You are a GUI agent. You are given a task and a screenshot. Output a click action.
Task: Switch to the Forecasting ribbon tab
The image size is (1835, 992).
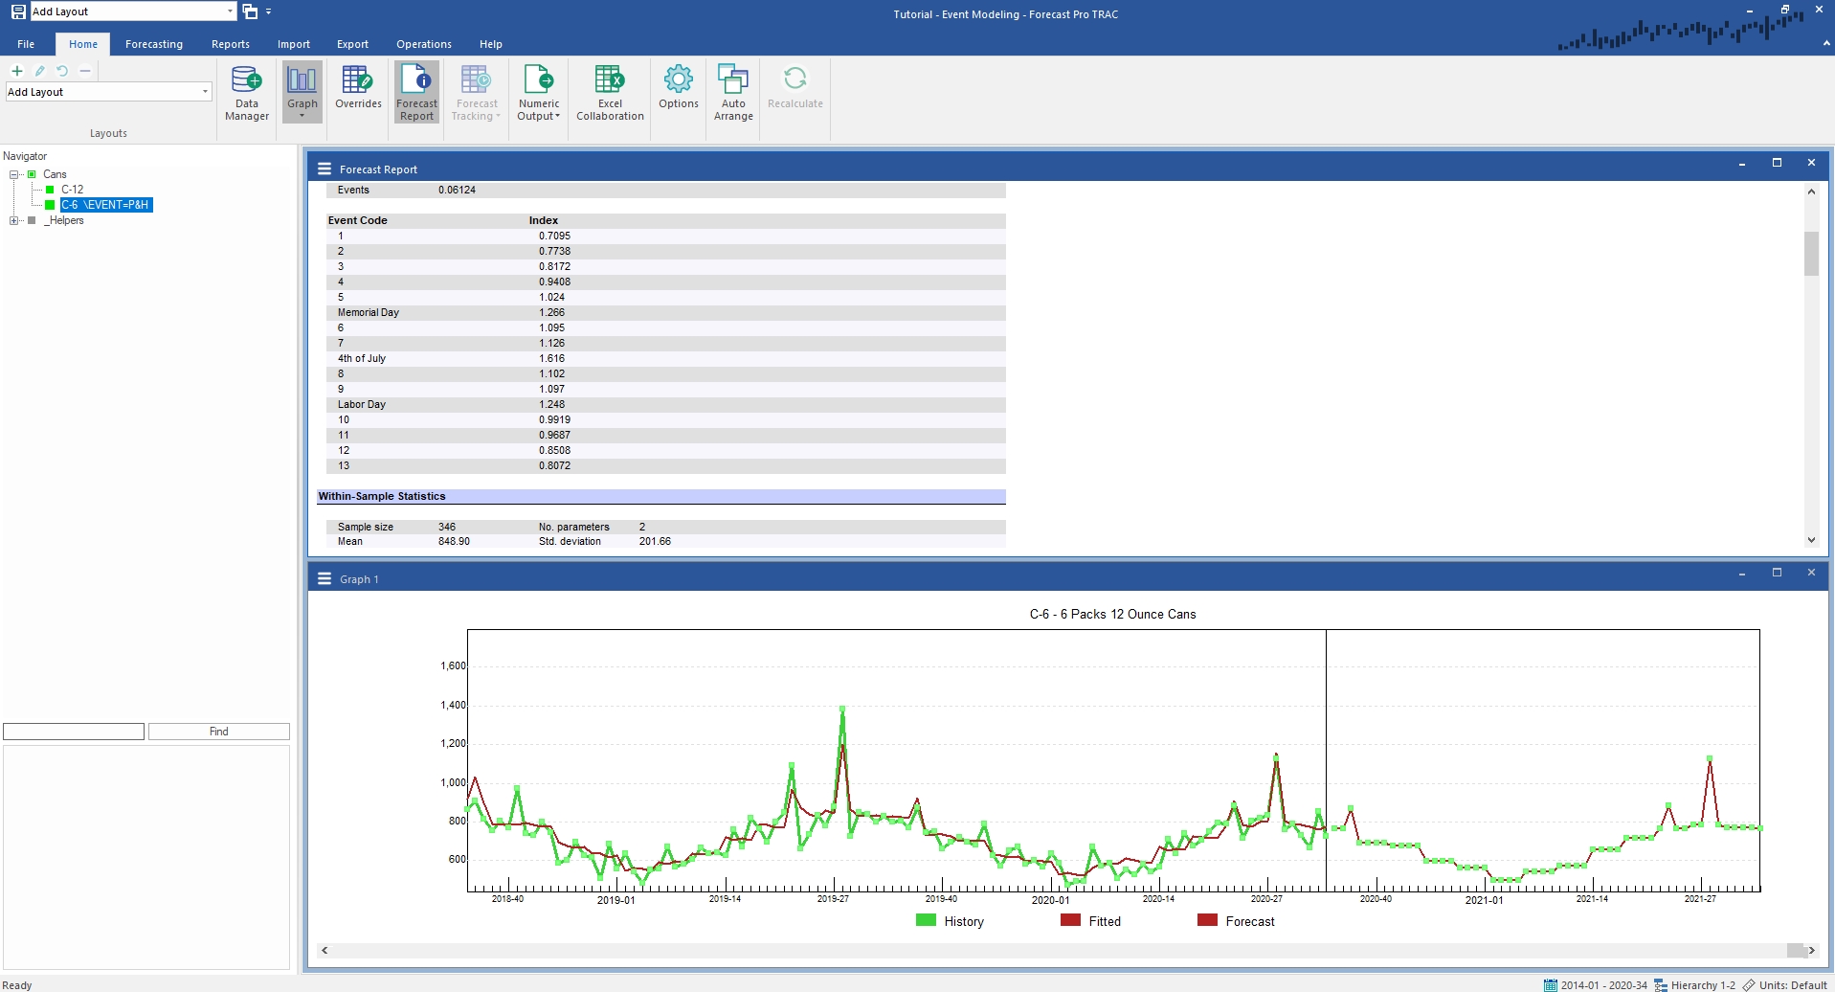pos(154,44)
